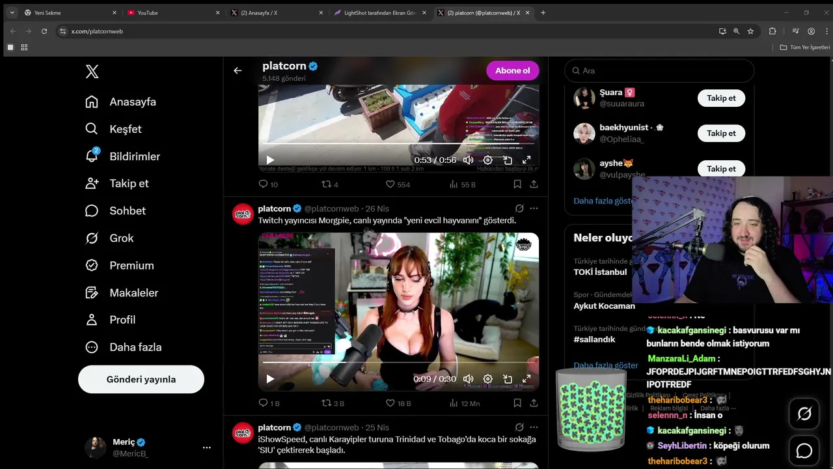The image size is (833, 469).
Task: Click the X logo in sidebar
Action: [92, 72]
